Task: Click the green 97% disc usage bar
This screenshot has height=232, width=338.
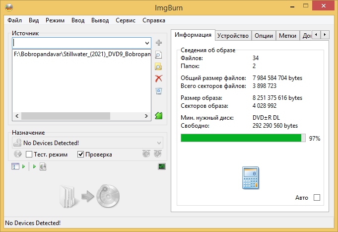Action: (243, 138)
